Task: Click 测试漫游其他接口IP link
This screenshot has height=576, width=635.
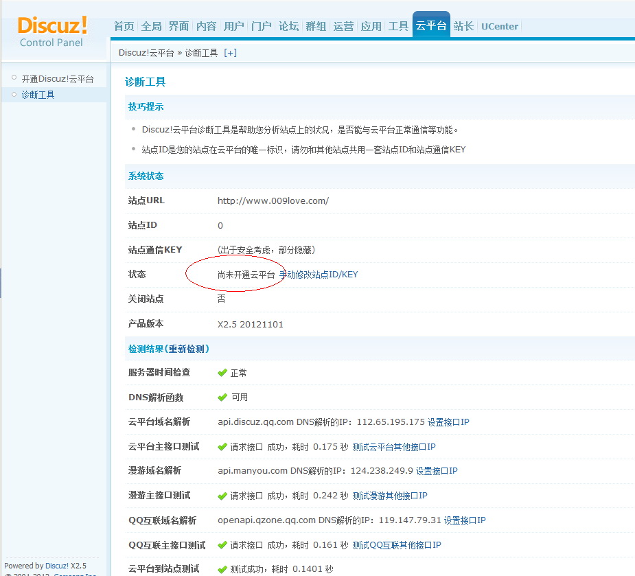Action: pyautogui.click(x=390, y=496)
